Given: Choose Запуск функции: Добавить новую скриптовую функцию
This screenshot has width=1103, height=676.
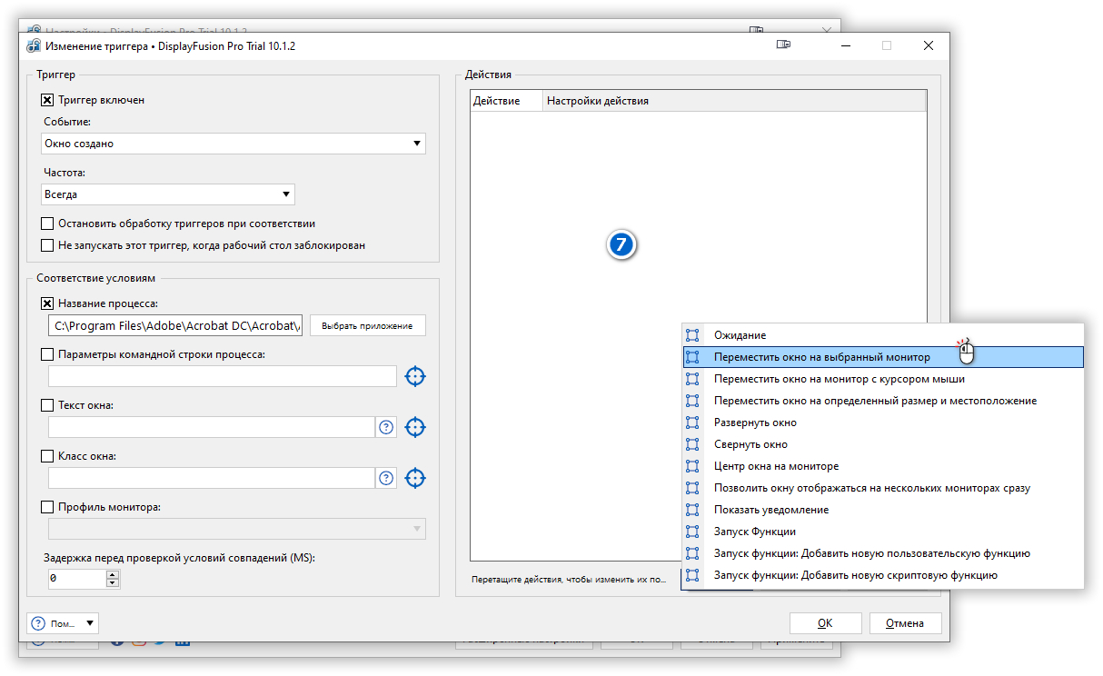Looking at the screenshot, I should coord(882,575).
